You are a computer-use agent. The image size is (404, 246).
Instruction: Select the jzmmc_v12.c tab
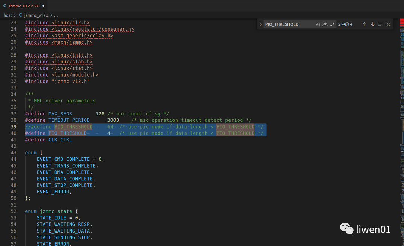pos(21,6)
